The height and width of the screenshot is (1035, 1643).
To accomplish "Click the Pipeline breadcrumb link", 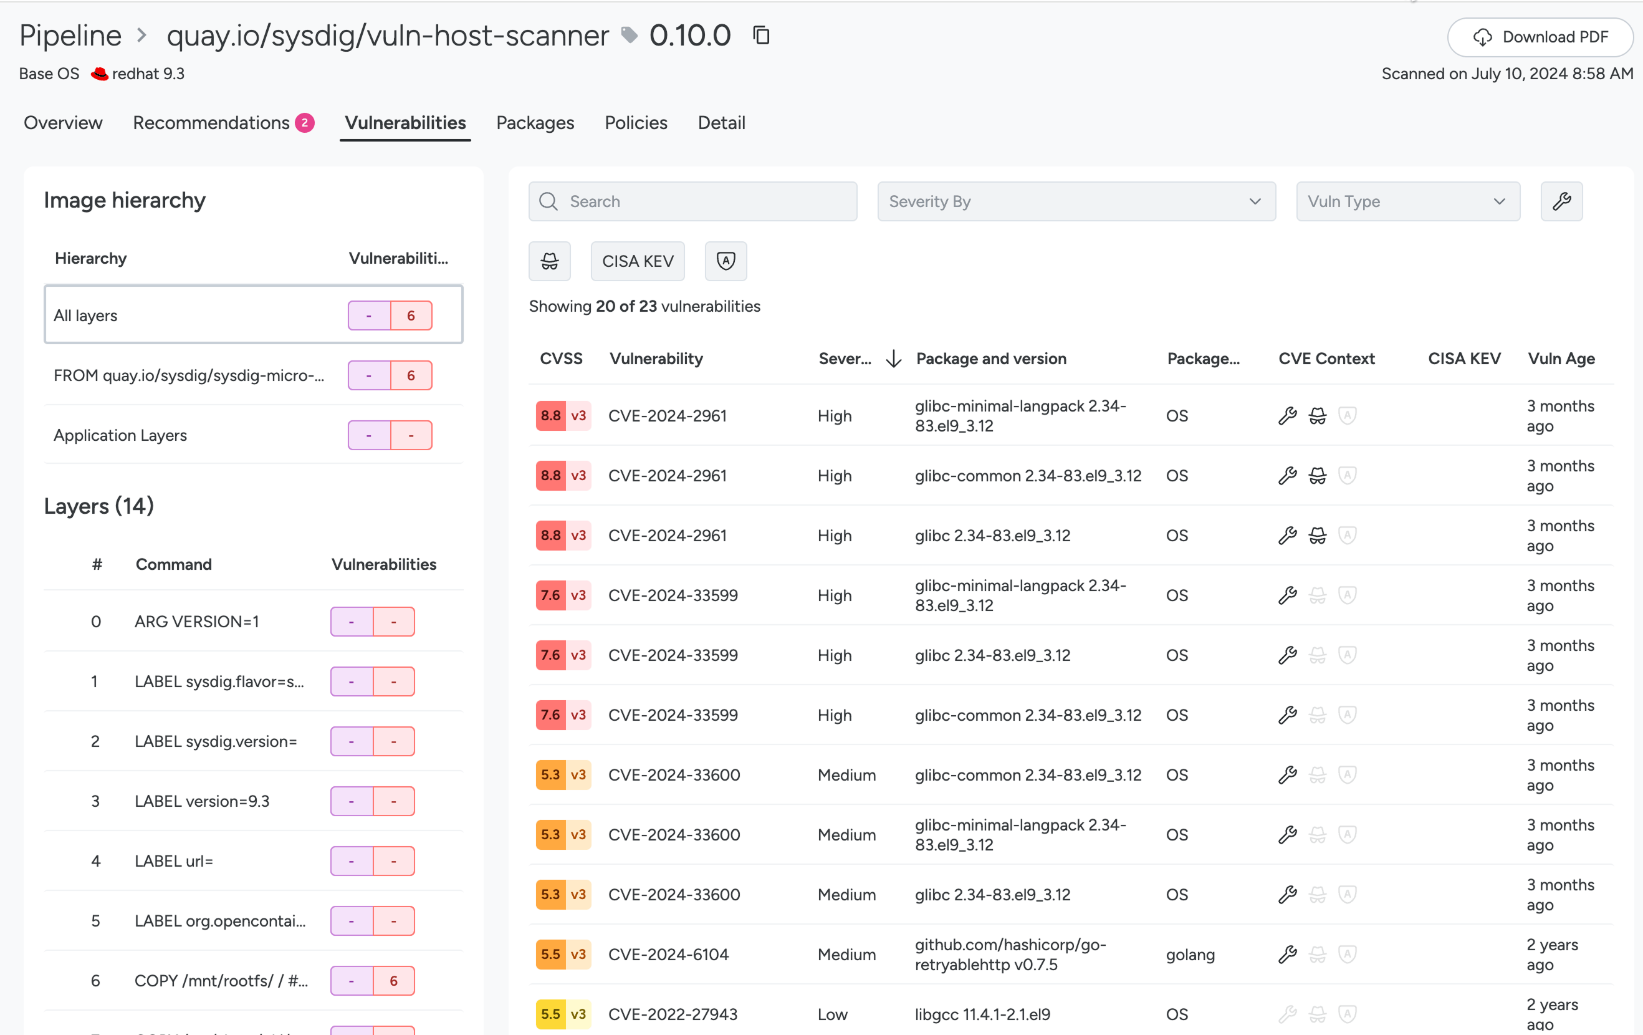I will [70, 36].
